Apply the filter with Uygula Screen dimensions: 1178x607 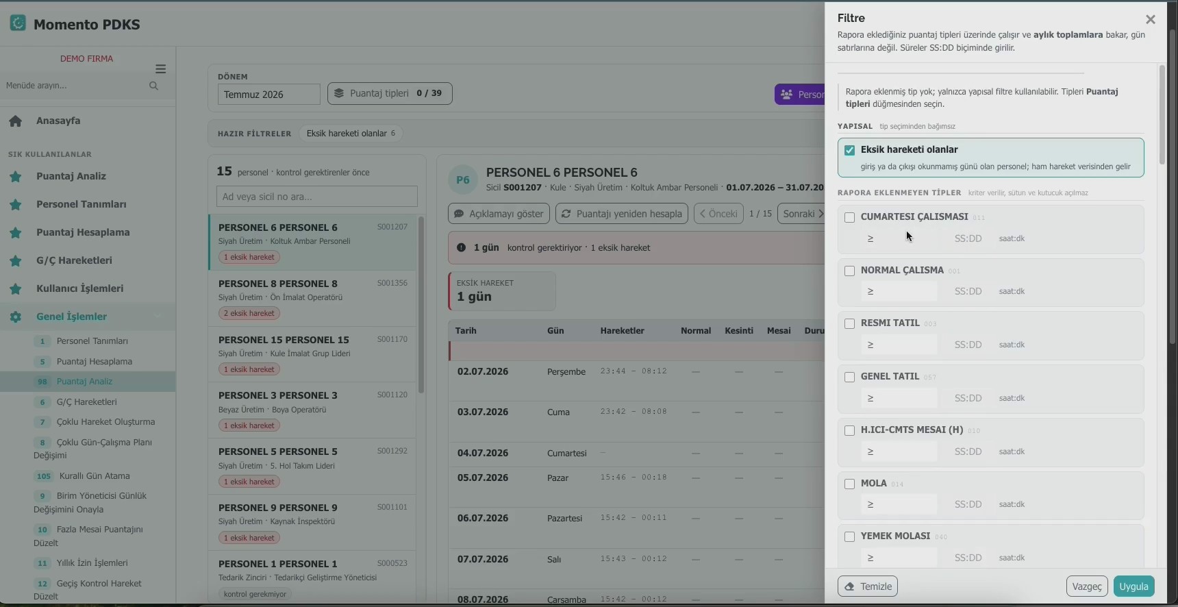point(1134,586)
